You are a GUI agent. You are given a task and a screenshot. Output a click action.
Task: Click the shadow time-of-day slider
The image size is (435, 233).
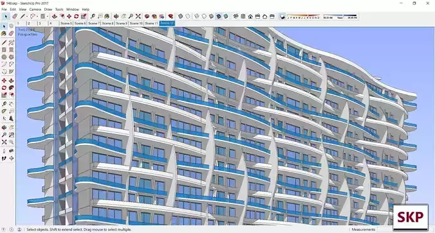tap(340, 16)
